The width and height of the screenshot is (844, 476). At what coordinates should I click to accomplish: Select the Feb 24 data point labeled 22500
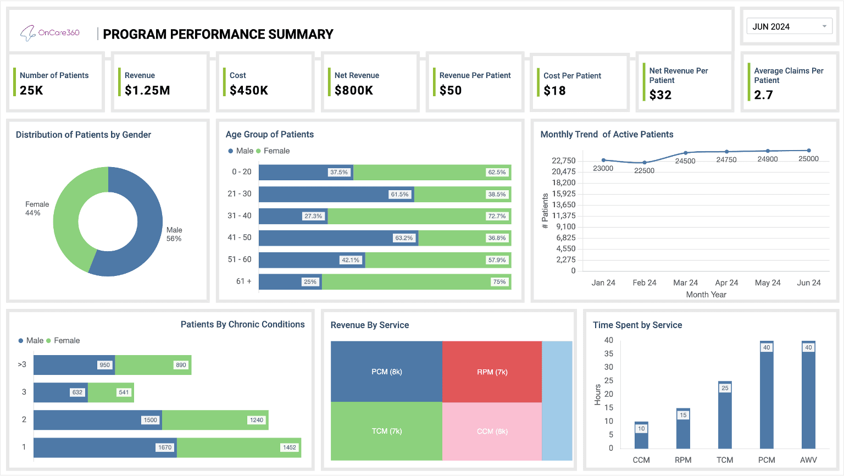[645, 163]
